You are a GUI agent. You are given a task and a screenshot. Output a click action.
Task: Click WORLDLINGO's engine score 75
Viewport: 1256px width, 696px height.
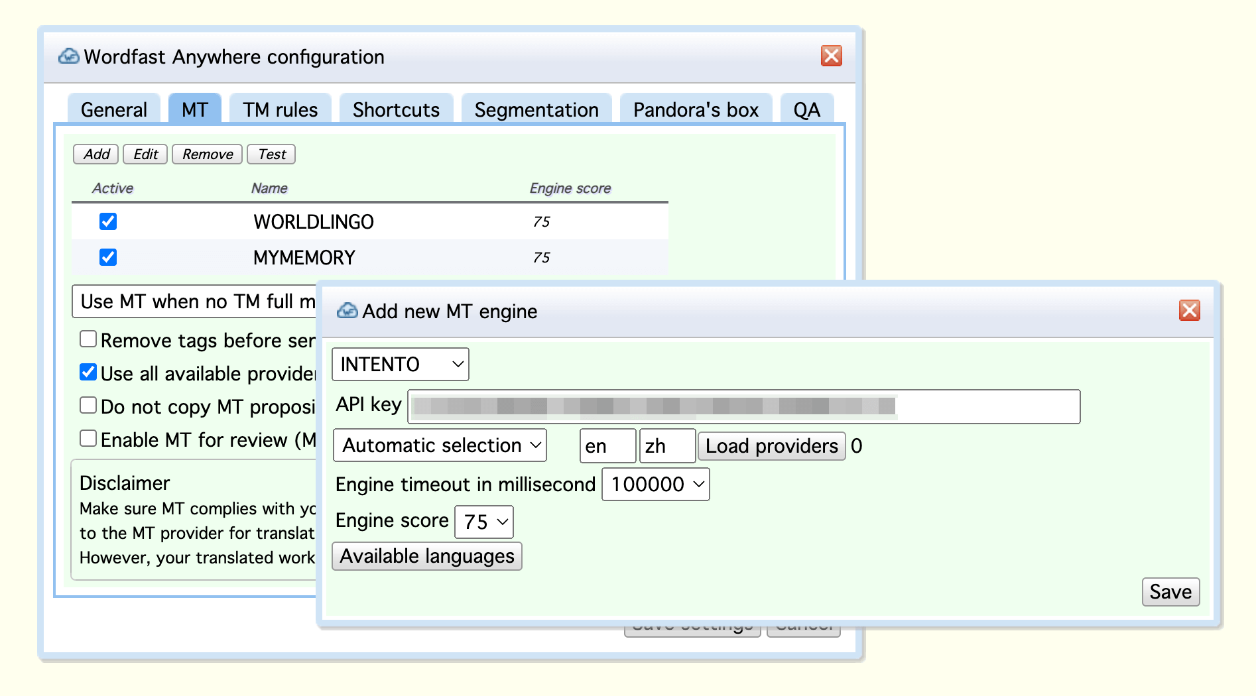coord(542,222)
